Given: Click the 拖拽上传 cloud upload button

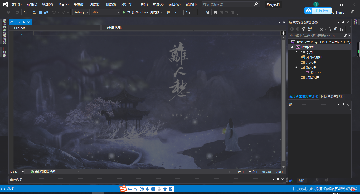Looking at the screenshot, I should point(318,11).
